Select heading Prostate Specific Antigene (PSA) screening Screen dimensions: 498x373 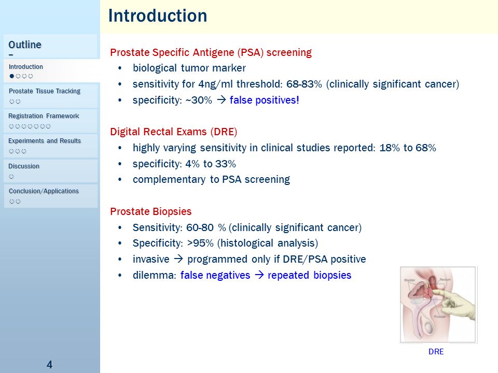tap(211, 52)
